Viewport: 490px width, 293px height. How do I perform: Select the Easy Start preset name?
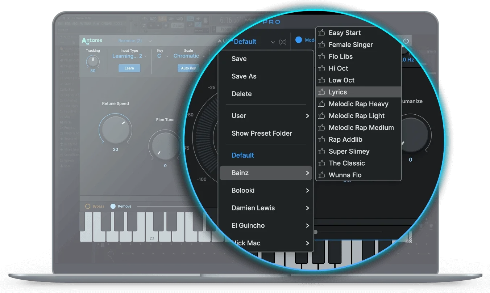click(x=345, y=33)
